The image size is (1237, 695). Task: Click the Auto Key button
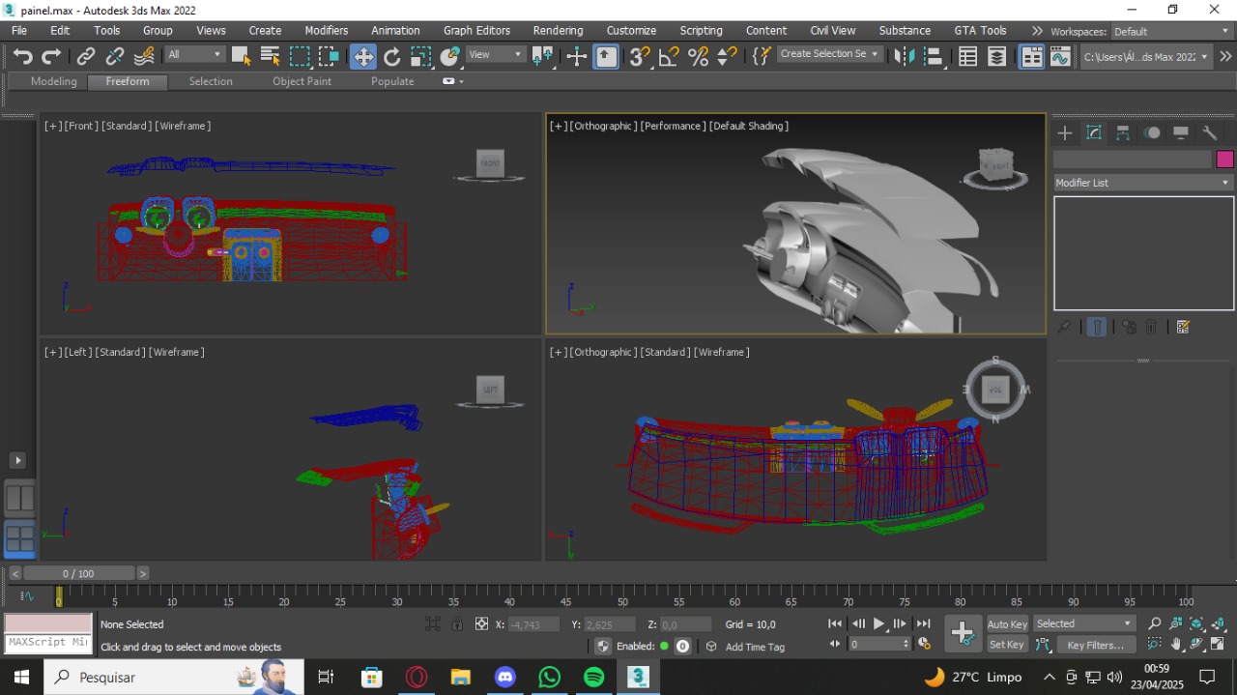pos(1007,624)
